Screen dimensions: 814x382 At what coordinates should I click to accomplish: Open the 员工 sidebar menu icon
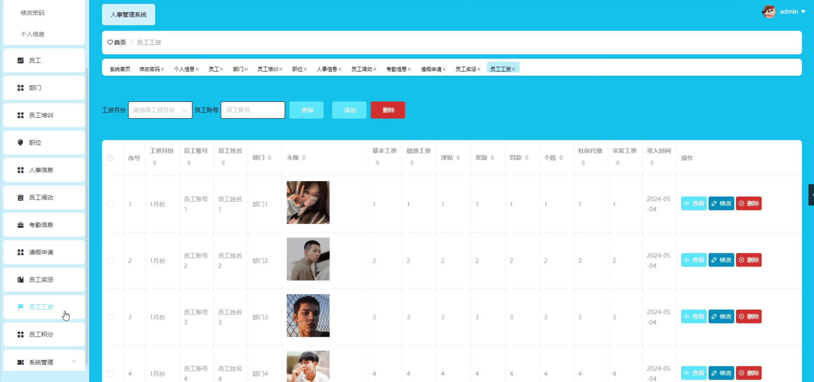pyautogui.click(x=20, y=61)
